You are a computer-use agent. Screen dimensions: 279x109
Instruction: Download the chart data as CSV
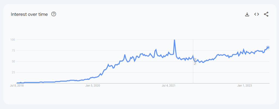pyautogui.click(x=247, y=14)
